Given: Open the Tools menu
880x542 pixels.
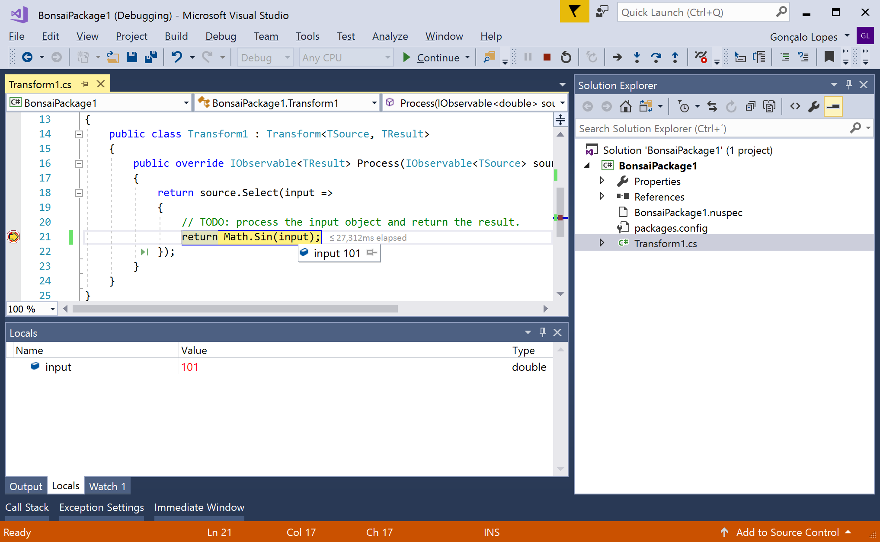Looking at the screenshot, I should 307,36.
